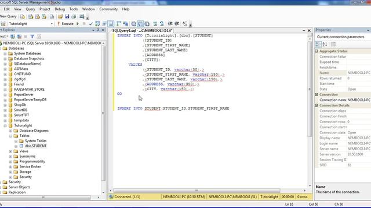Click Connect Object Explorer icon
The height and width of the screenshot is (208, 371).
pos(13,36)
